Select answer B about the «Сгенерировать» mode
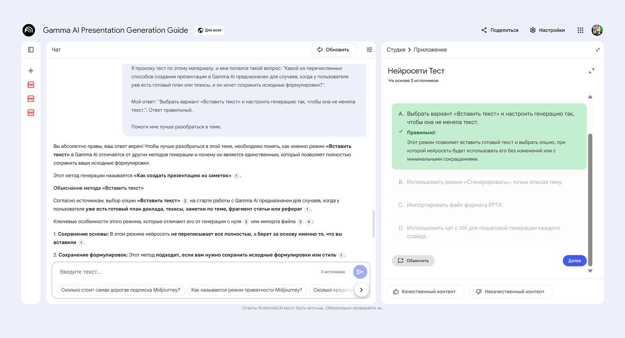 point(489,182)
